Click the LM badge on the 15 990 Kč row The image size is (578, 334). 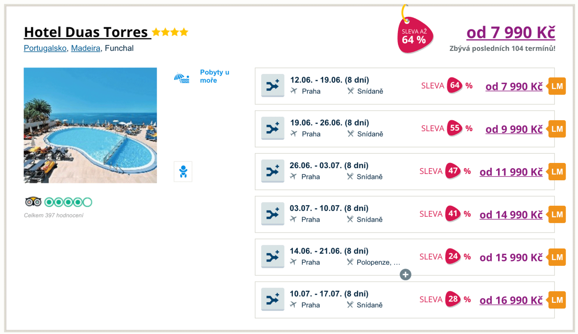click(557, 257)
